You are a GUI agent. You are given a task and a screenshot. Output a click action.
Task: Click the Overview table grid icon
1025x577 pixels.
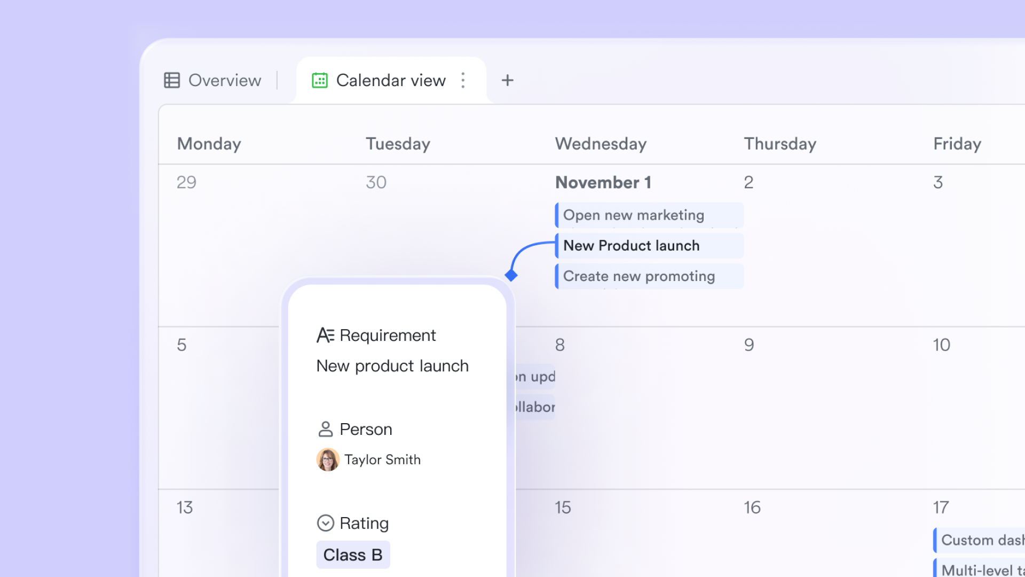[x=172, y=80]
